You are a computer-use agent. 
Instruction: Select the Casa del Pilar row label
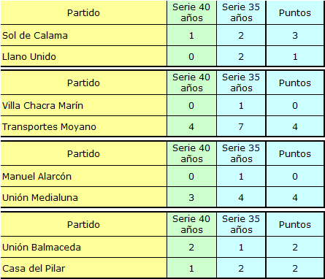click(x=34, y=269)
